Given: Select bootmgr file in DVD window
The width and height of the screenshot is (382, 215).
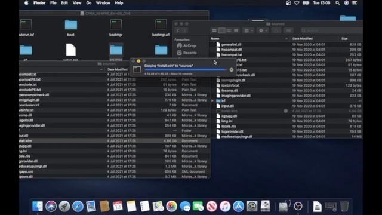Looking at the screenshot, I should 116,25.
